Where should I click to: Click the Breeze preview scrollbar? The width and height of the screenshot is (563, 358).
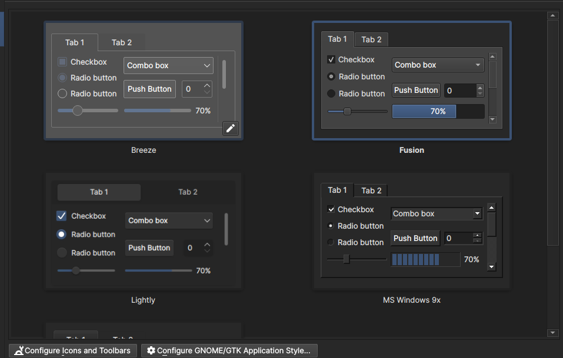pyautogui.click(x=224, y=74)
